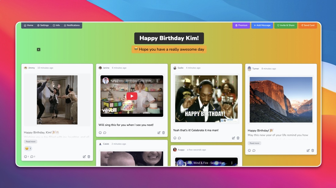Open Turner's mountain photo thumbnail
This screenshot has height=188, width=336.
click(281, 99)
